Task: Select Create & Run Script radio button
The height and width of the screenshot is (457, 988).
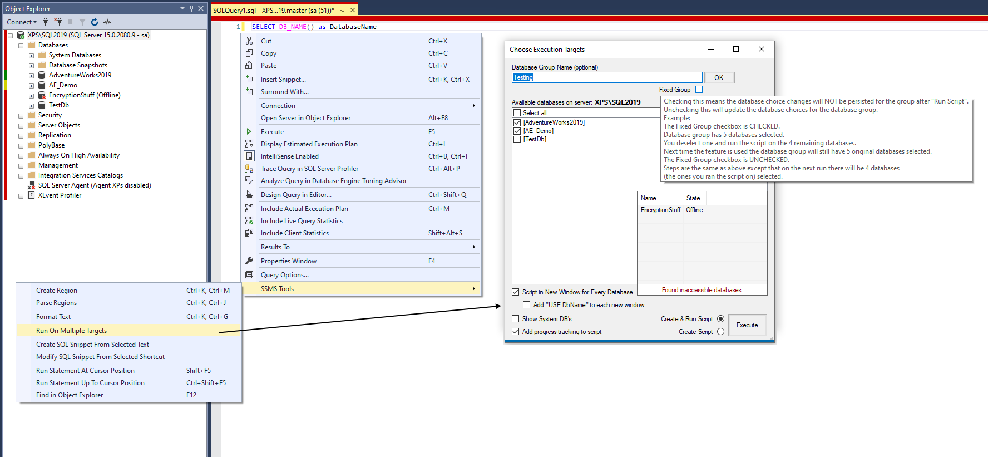Action: click(721, 319)
